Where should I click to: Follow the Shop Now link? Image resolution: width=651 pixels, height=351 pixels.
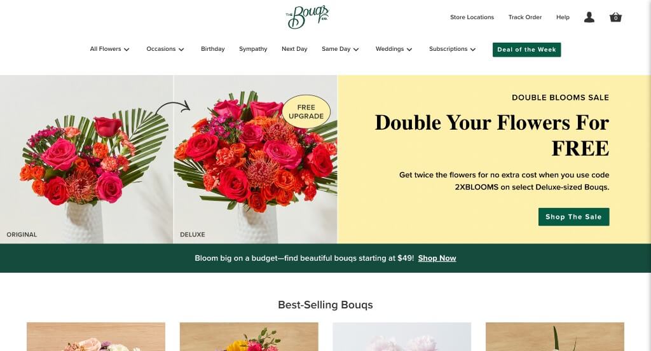point(437,258)
